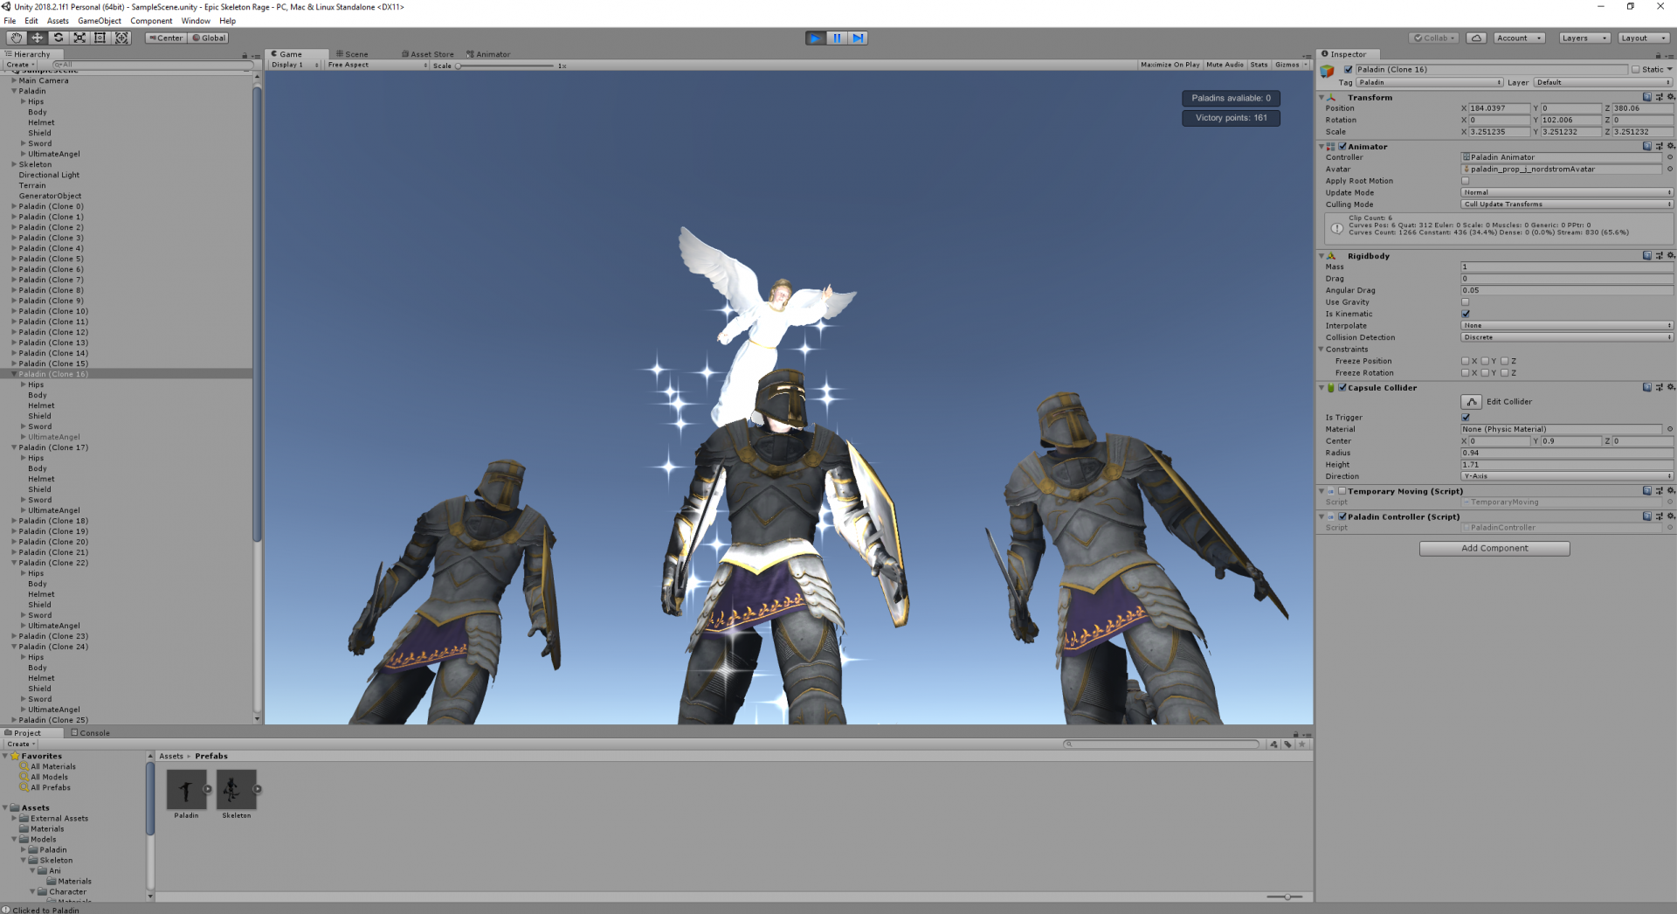Viewport: 1677px width, 914px height.
Task: Select the Scale tool
Action: 79,38
